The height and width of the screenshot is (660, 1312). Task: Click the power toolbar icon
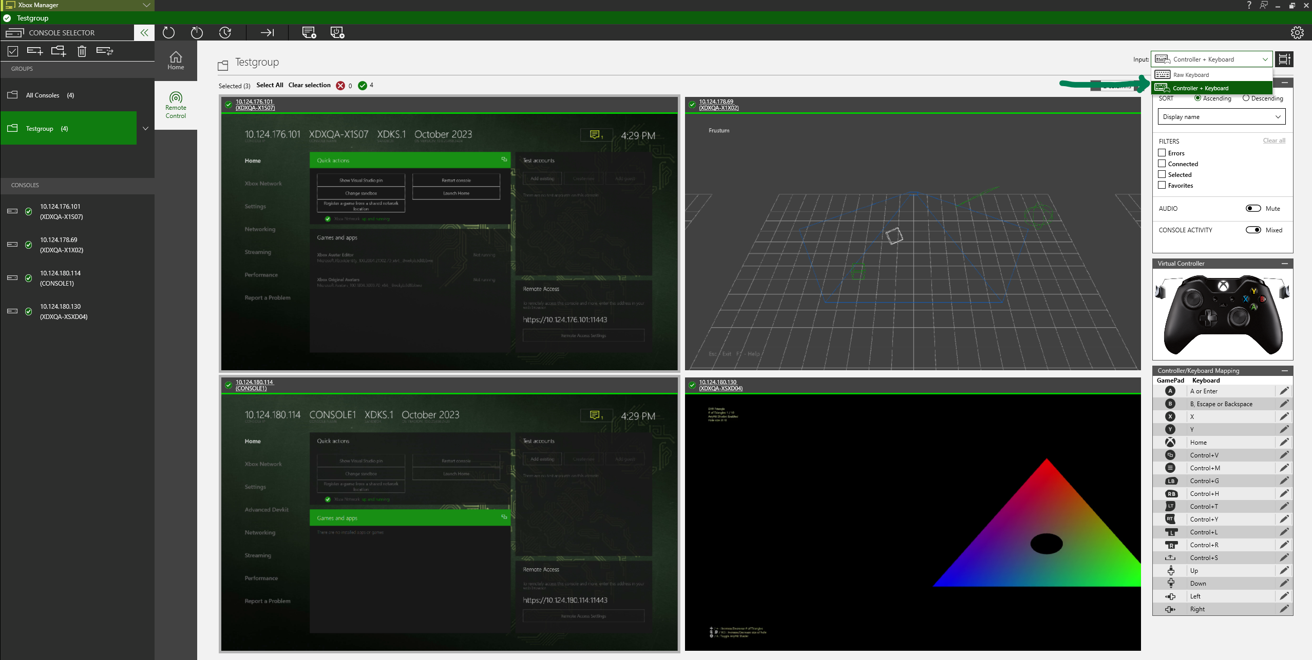pyautogui.click(x=197, y=33)
